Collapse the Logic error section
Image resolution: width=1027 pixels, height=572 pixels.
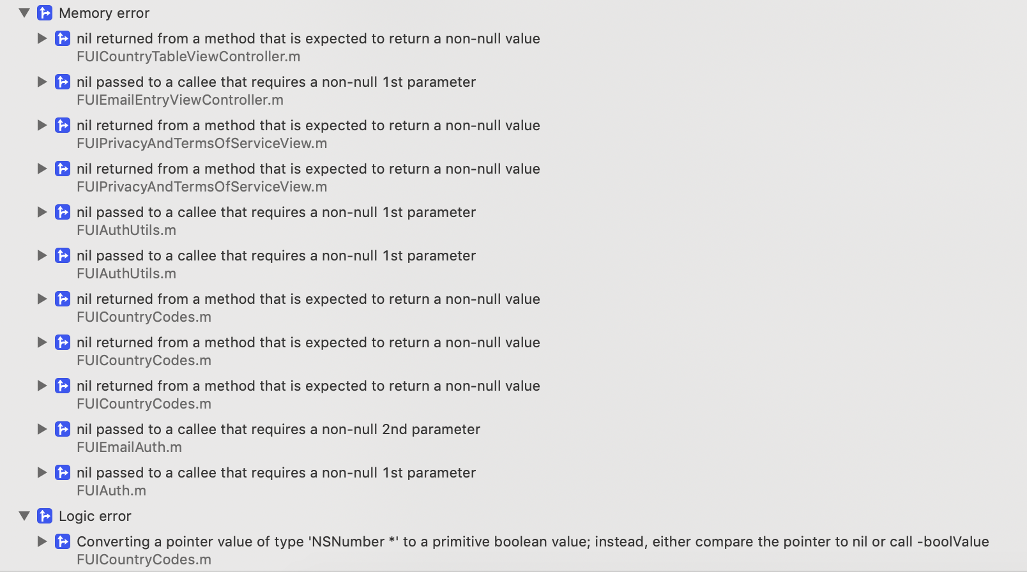click(x=24, y=516)
